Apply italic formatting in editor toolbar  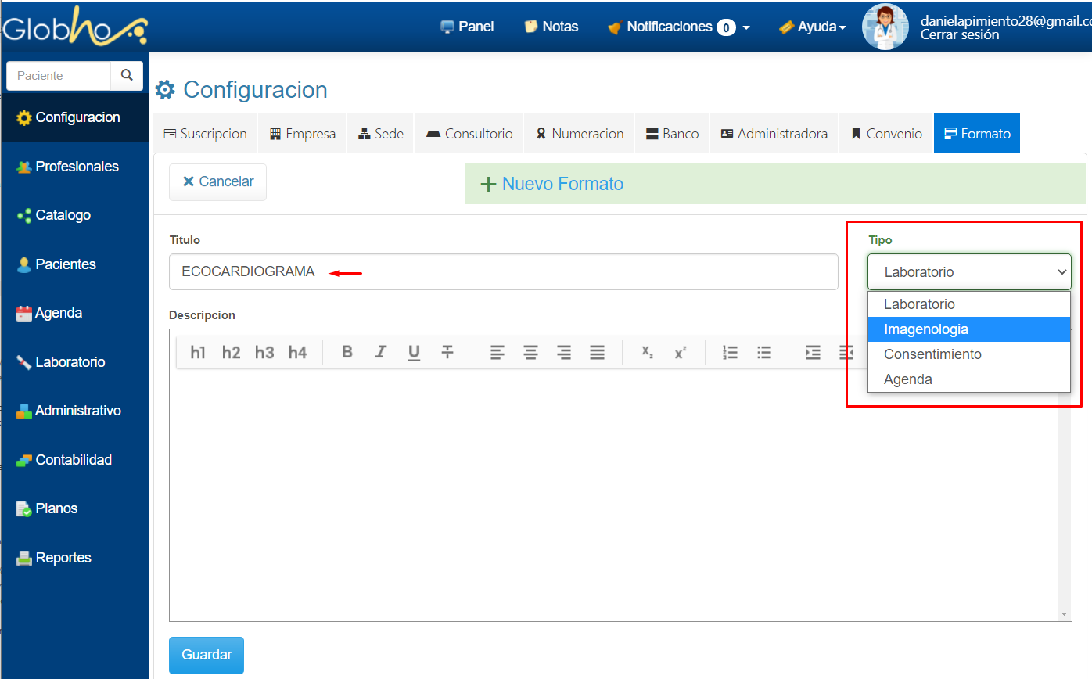coord(381,352)
